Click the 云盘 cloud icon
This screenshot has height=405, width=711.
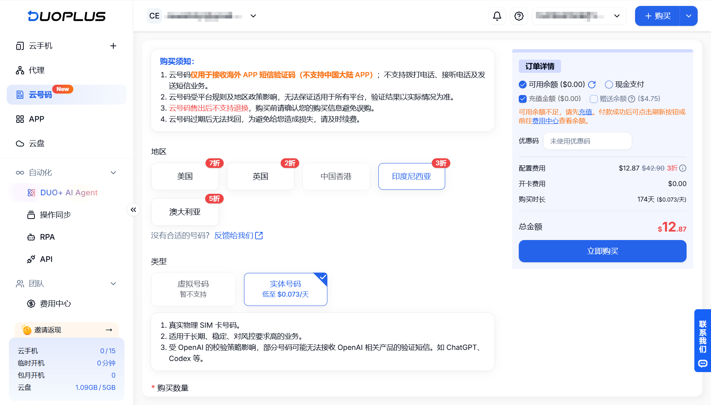point(20,144)
